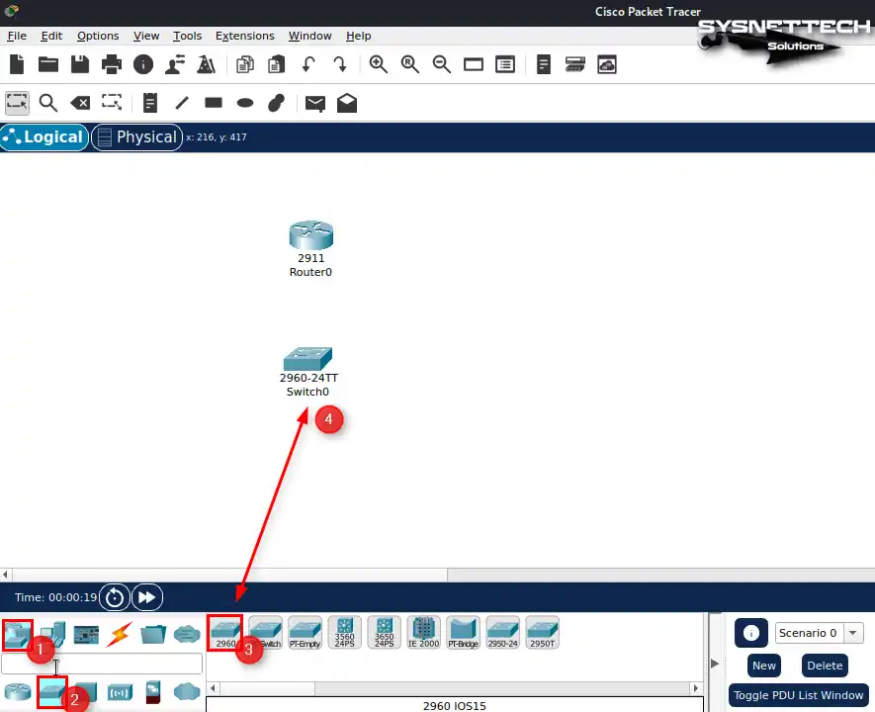Image resolution: width=875 pixels, height=712 pixels.
Task: Click the drawing palette rectangle icon
Action: pyautogui.click(x=474, y=64)
